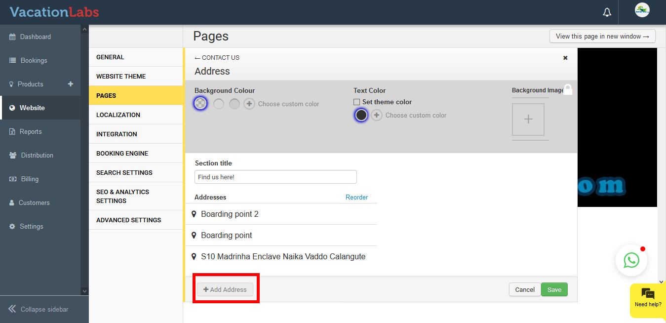Click the Need help chat widget

click(x=648, y=297)
